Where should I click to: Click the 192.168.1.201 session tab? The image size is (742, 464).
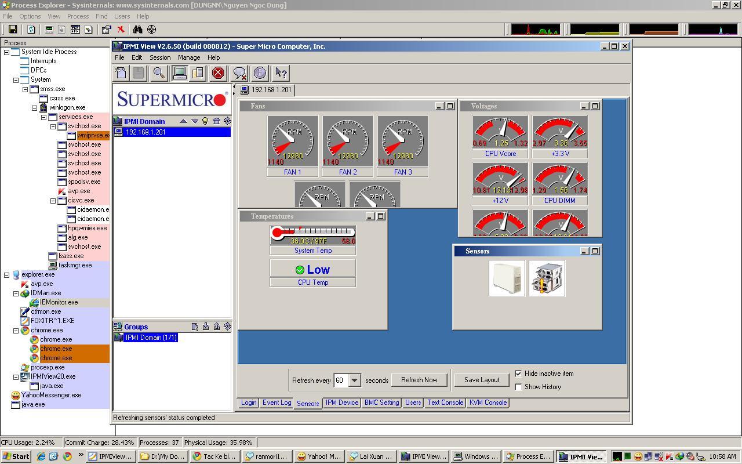coord(267,90)
